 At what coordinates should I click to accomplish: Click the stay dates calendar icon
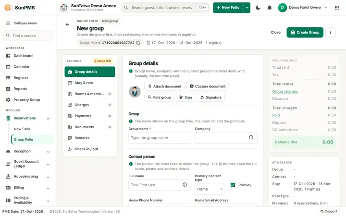148,43
